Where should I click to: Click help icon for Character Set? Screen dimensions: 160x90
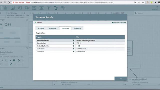pyautogui.click(x=74, y=43)
